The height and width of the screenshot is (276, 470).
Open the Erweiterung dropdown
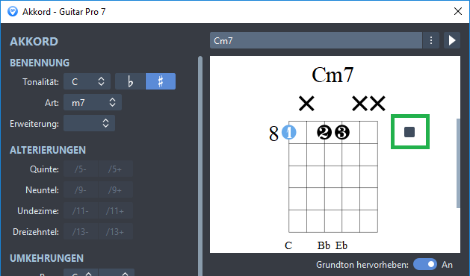[90, 123]
